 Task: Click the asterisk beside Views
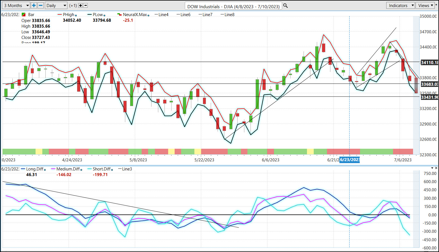(x=436, y=5)
